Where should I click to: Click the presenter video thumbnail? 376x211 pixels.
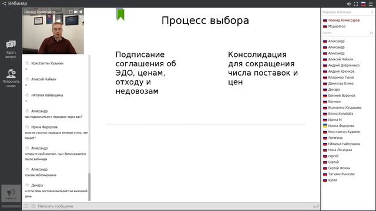click(53, 31)
